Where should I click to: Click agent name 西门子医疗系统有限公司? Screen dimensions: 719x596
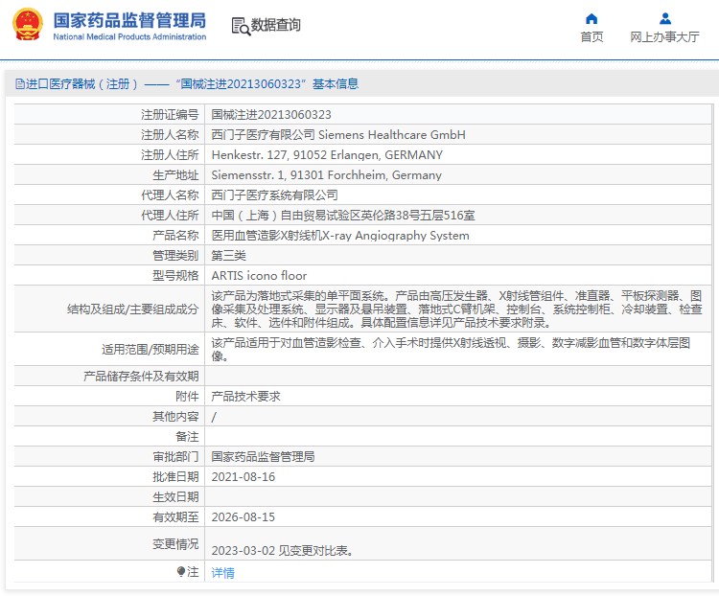[274, 195]
